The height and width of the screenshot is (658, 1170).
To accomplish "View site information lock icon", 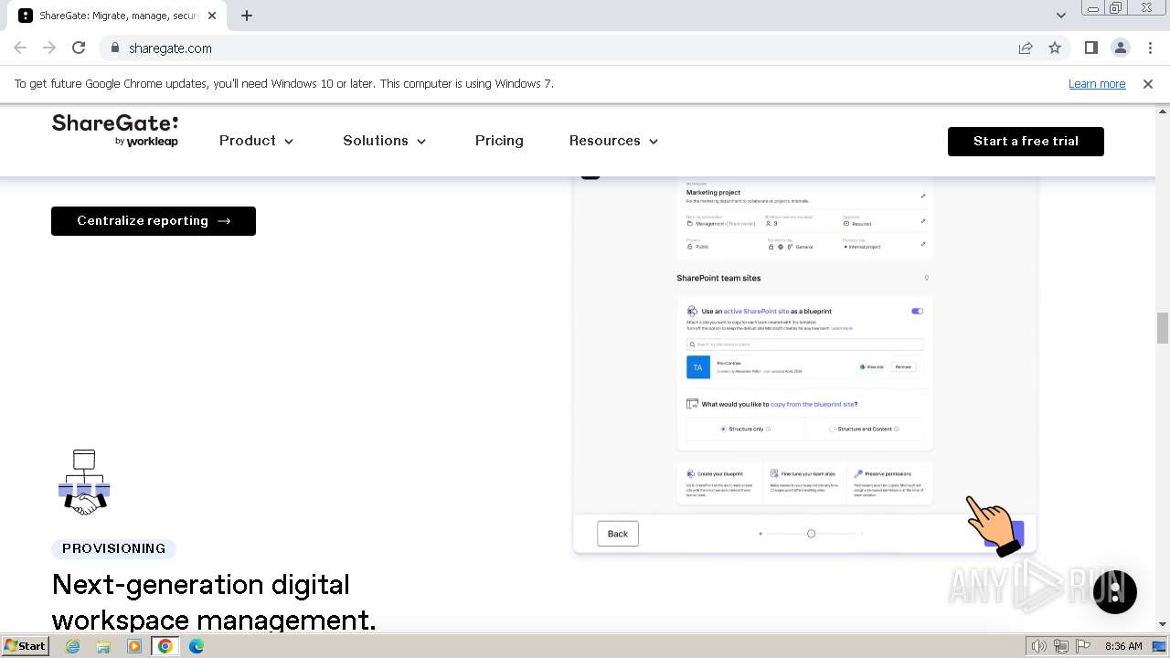I will 114,48.
